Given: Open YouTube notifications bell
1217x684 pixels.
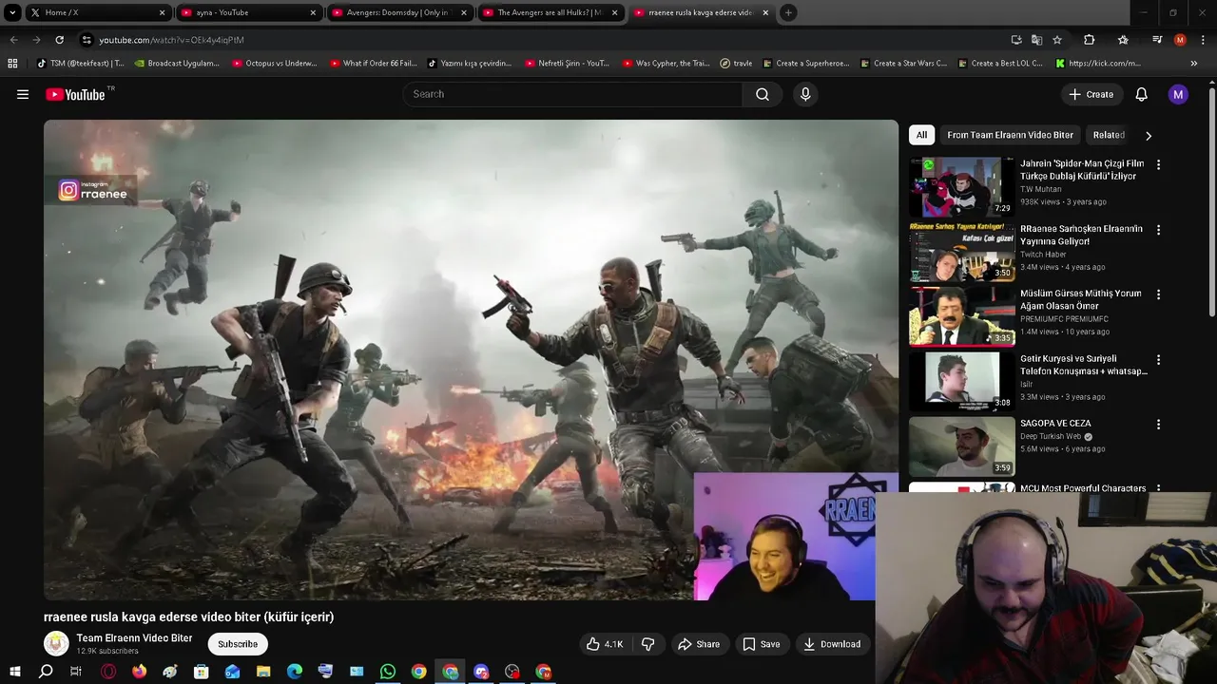Looking at the screenshot, I should pos(1141,94).
